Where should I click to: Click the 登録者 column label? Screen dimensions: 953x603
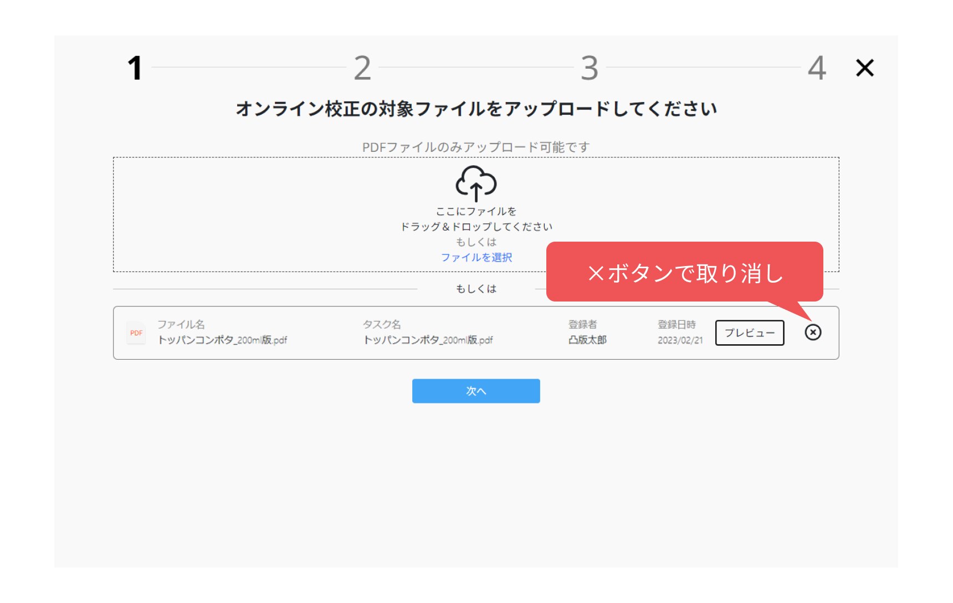pyautogui.click(x=582, y=324)
